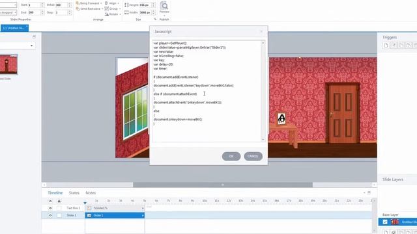This screenshot has width=417, height=234.
Task: Open the scene selector dropdown in slides panel
Action: [31, 46]
